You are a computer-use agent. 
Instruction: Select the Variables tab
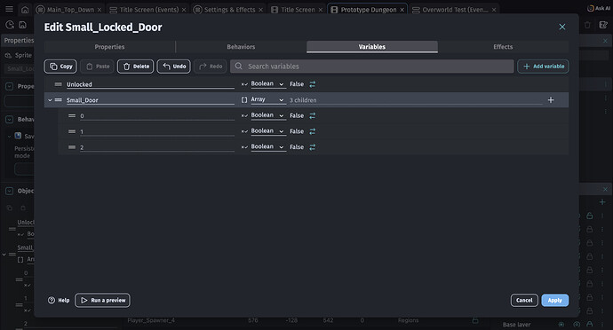click(x=371, y=47)
